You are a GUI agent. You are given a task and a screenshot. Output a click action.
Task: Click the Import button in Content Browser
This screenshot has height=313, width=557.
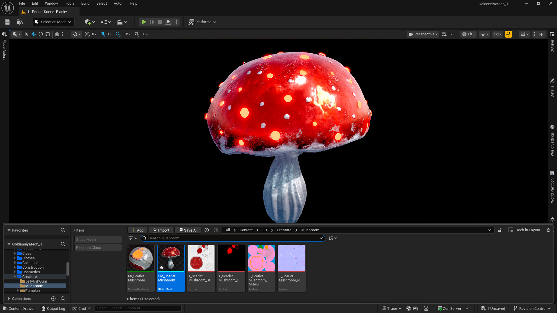point(161,230)
